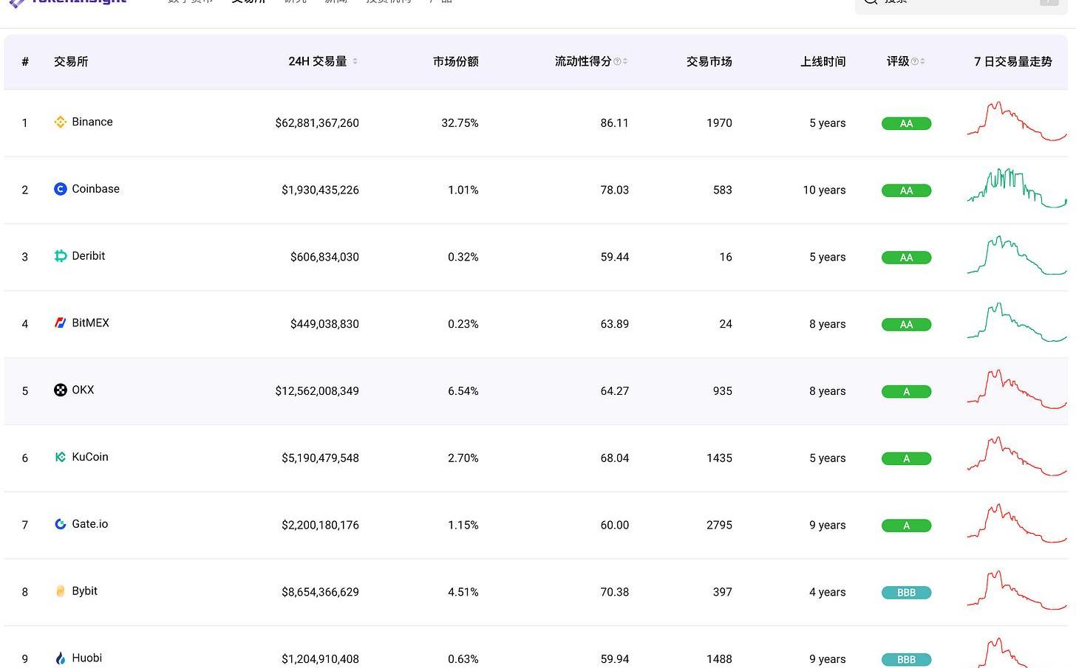View KuCoin 7-day volume trend chart

point(1017,456)
